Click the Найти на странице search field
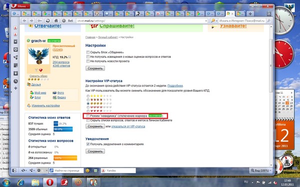This screenshot has width=300, height=187. point(66,171)
